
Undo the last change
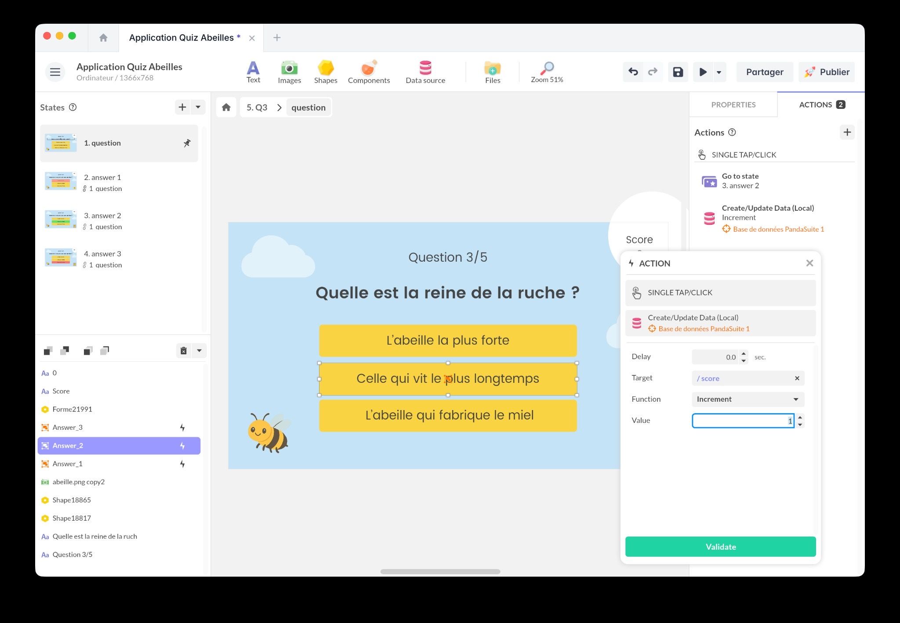click(x=633, y=72)
